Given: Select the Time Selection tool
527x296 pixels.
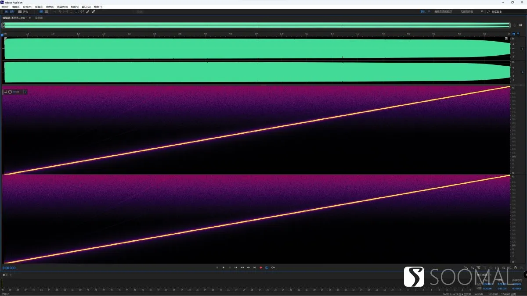Looking at the screenshot, I should tap(71, 11).
